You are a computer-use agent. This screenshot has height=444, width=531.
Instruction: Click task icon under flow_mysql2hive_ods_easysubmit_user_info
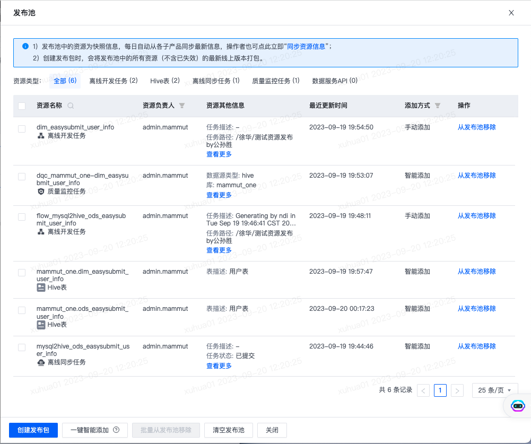(x=41, y=232)
